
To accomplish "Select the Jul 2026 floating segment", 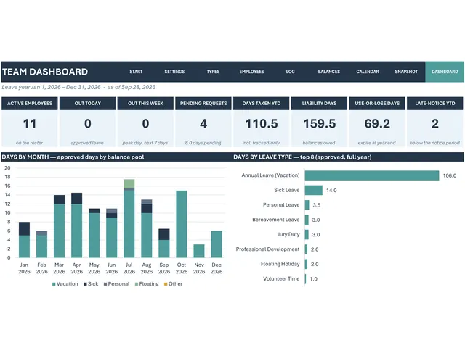I will pos(129,183).
